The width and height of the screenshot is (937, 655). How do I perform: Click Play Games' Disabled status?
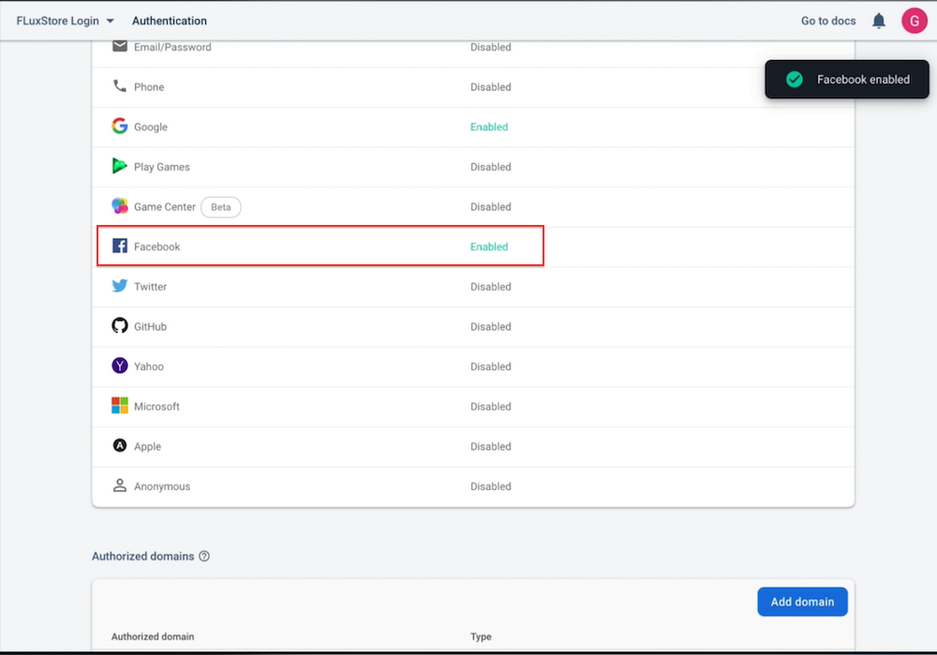(491, 167)
